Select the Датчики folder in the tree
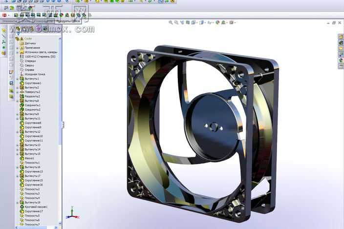 28,43
